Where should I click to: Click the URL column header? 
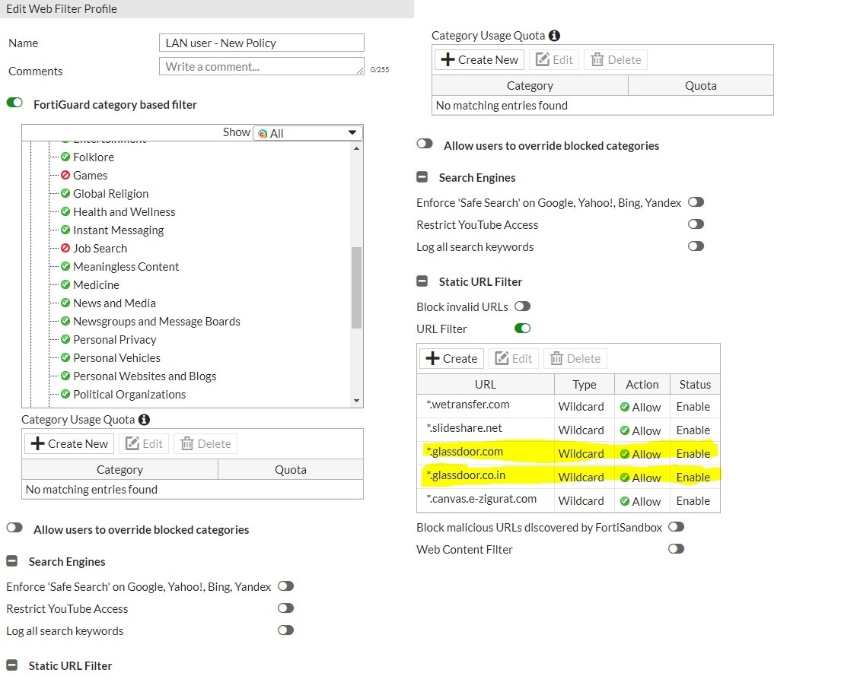[486, 384]
